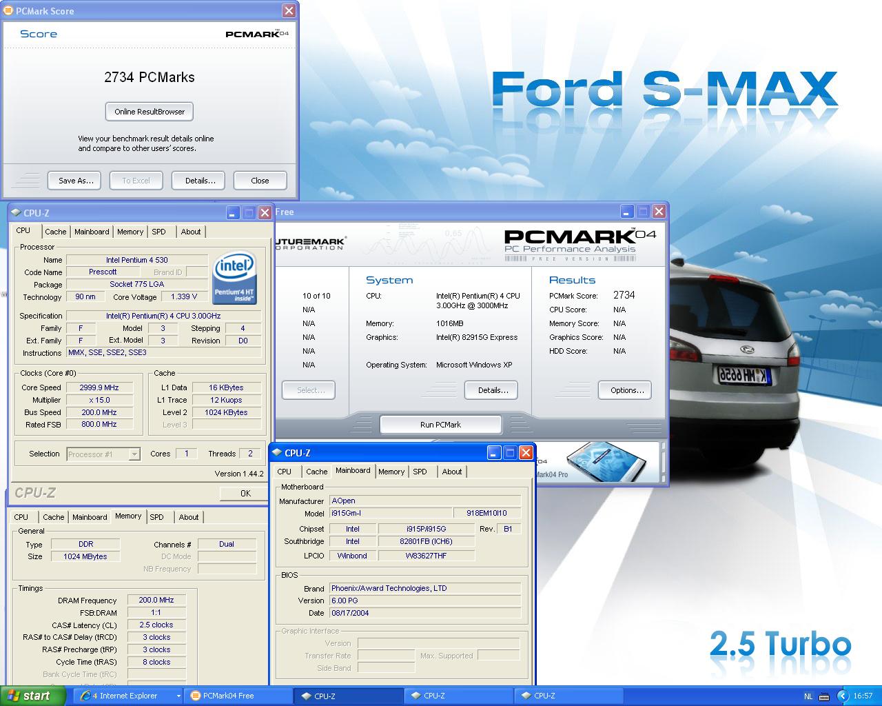Screen dimensions: 882x706
Task: Select SPD tab in Mainboard CPU-Z window
Action: point(420,472)
